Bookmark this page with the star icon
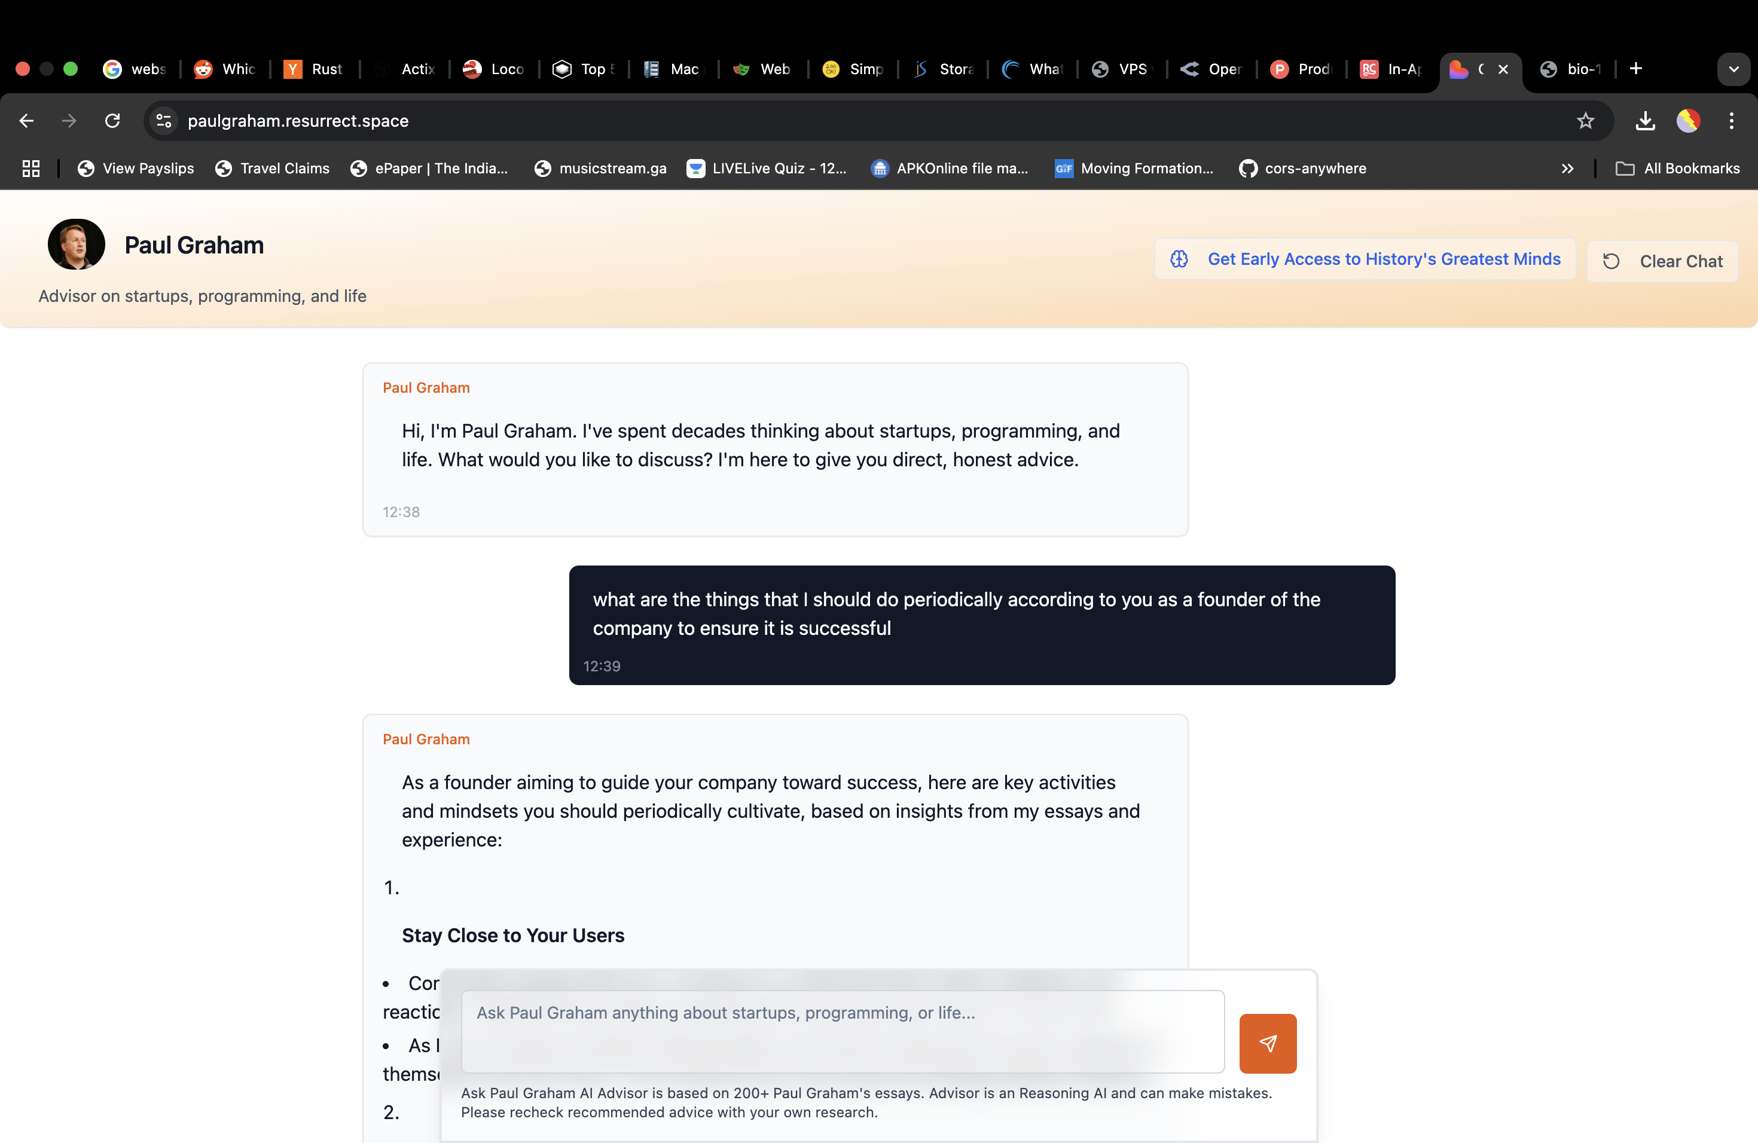This screenshot has height=1143, width=1758. coord(1585,120)
